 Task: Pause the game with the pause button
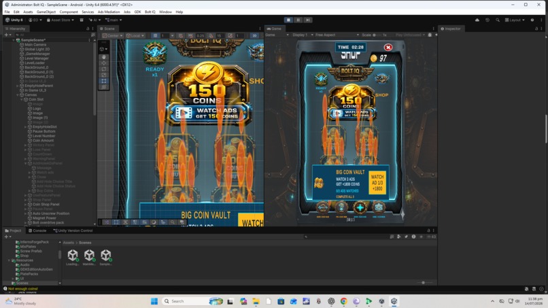click(x=298, y=20)
